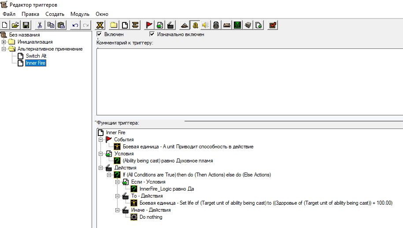Select the 'Set life of' action row
The image size is (403, 228).
pyautogui.click(x=266, y=203)
